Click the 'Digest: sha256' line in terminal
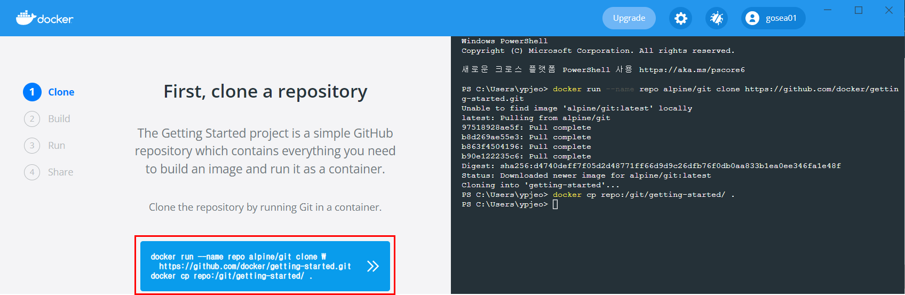This screenshot has width=905, height=295. [651, 166]
